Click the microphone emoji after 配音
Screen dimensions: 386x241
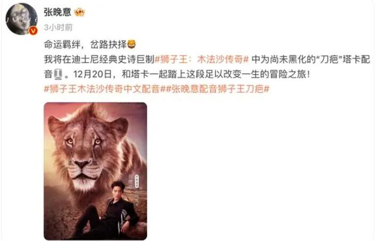(58, 74)
